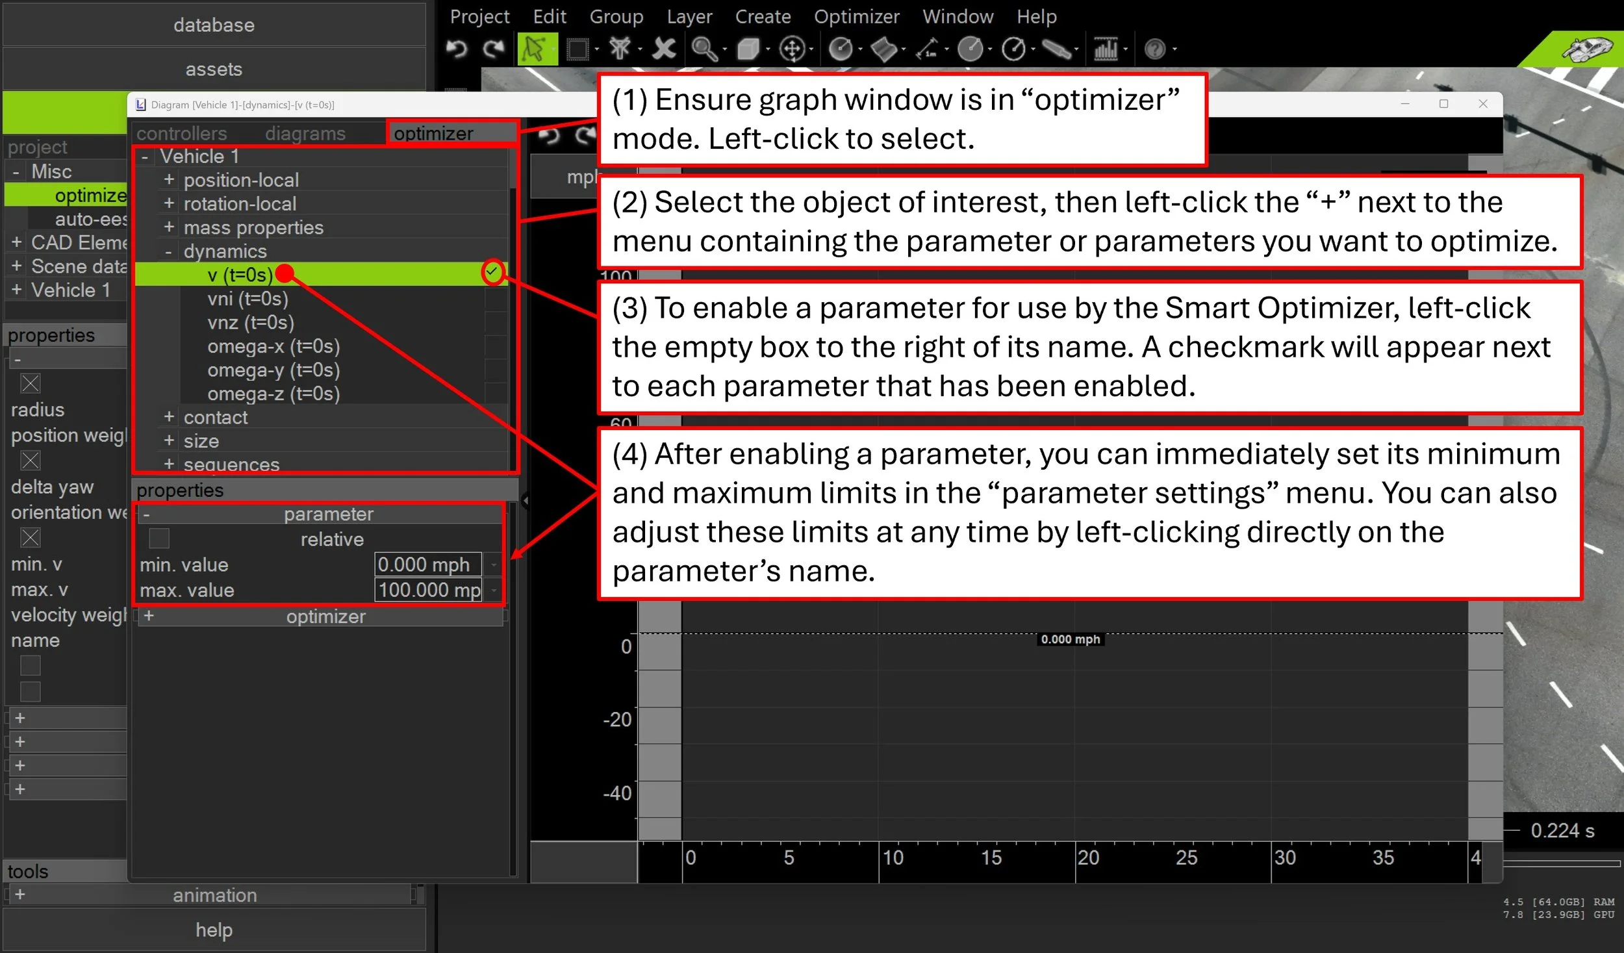Toggle the v (t=0s) parameter checkmark
This screenshot has height=953, width=1624.
tap(492, 272)
